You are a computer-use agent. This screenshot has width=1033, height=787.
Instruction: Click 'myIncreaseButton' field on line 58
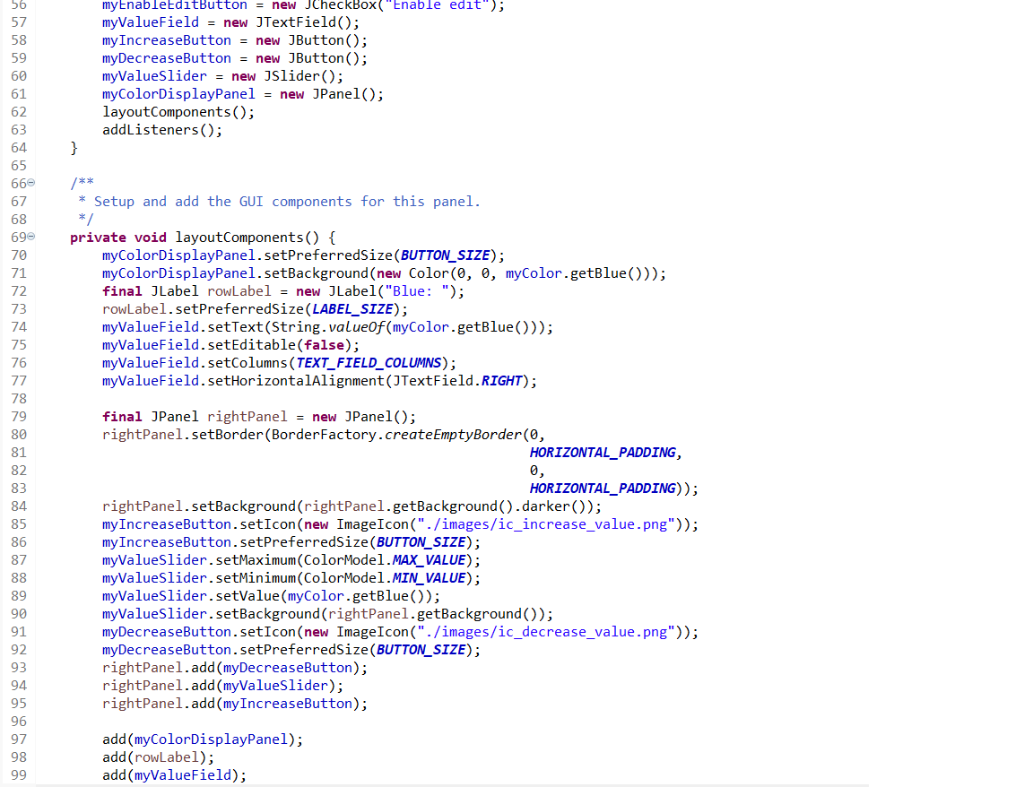click(167, 41)
